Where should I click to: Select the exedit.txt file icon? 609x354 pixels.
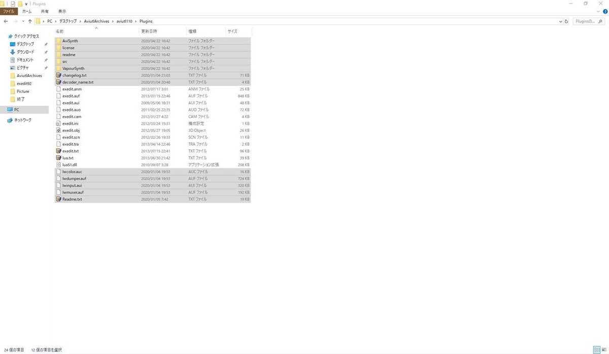tap(58, 151)
